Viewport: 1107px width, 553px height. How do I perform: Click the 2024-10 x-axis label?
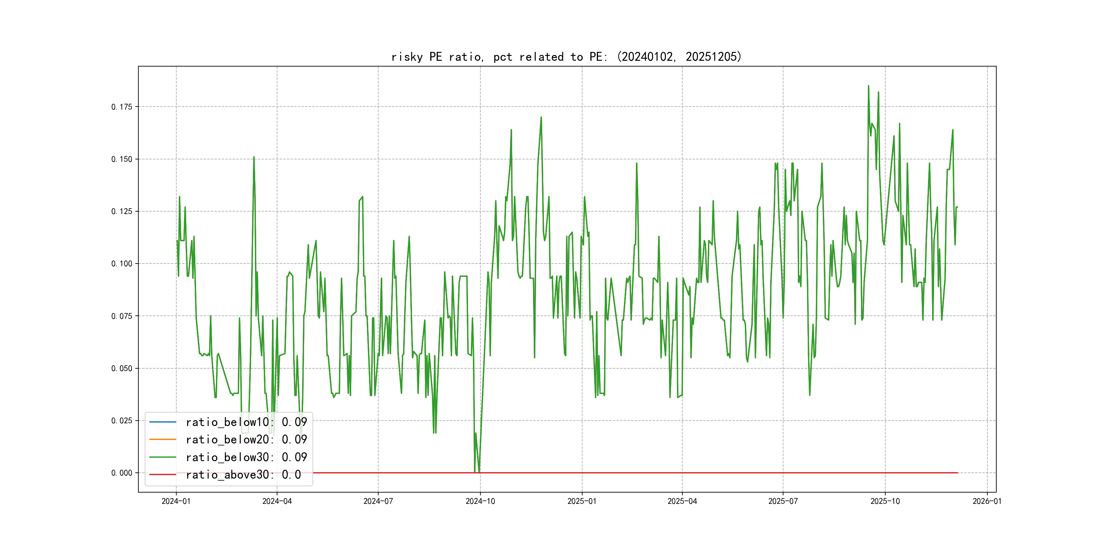click(x=480, y=501)
